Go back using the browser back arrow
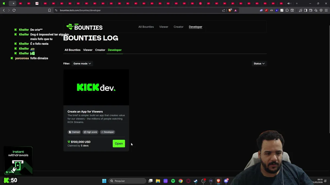 click(4, 10)
